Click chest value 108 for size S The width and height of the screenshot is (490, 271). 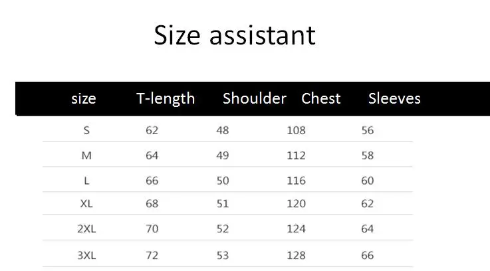point(297,130)
